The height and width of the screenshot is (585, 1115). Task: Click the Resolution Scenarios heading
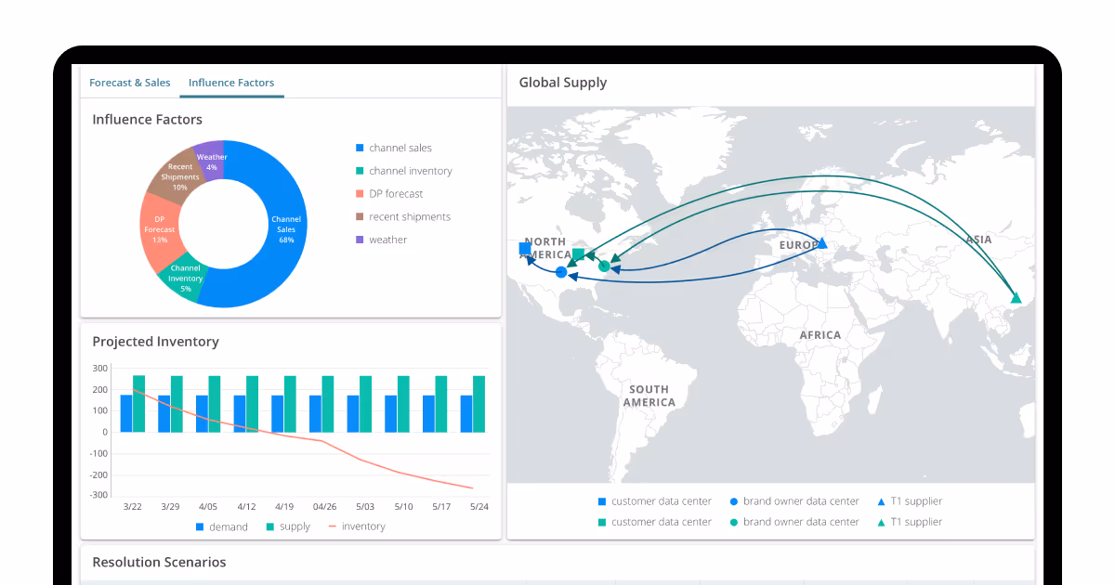tap(159, 562)
